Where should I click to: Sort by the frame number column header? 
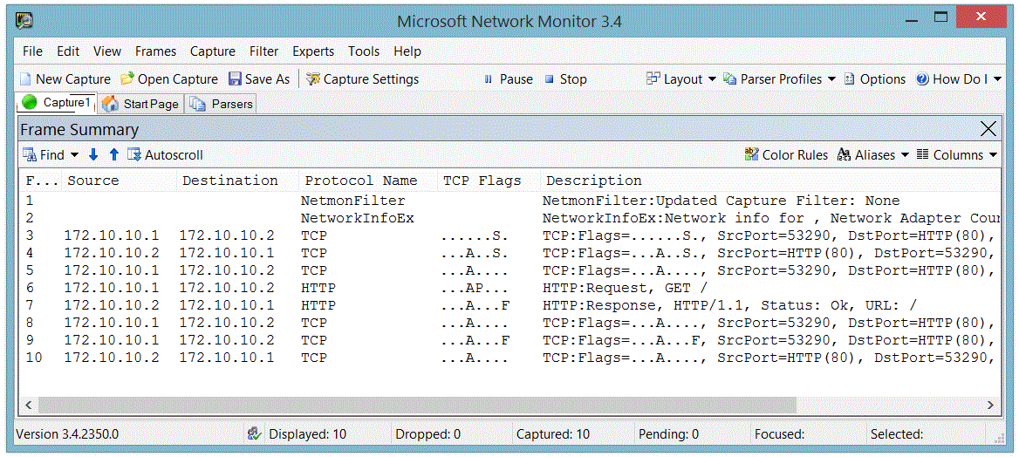(x=42, y=181)
